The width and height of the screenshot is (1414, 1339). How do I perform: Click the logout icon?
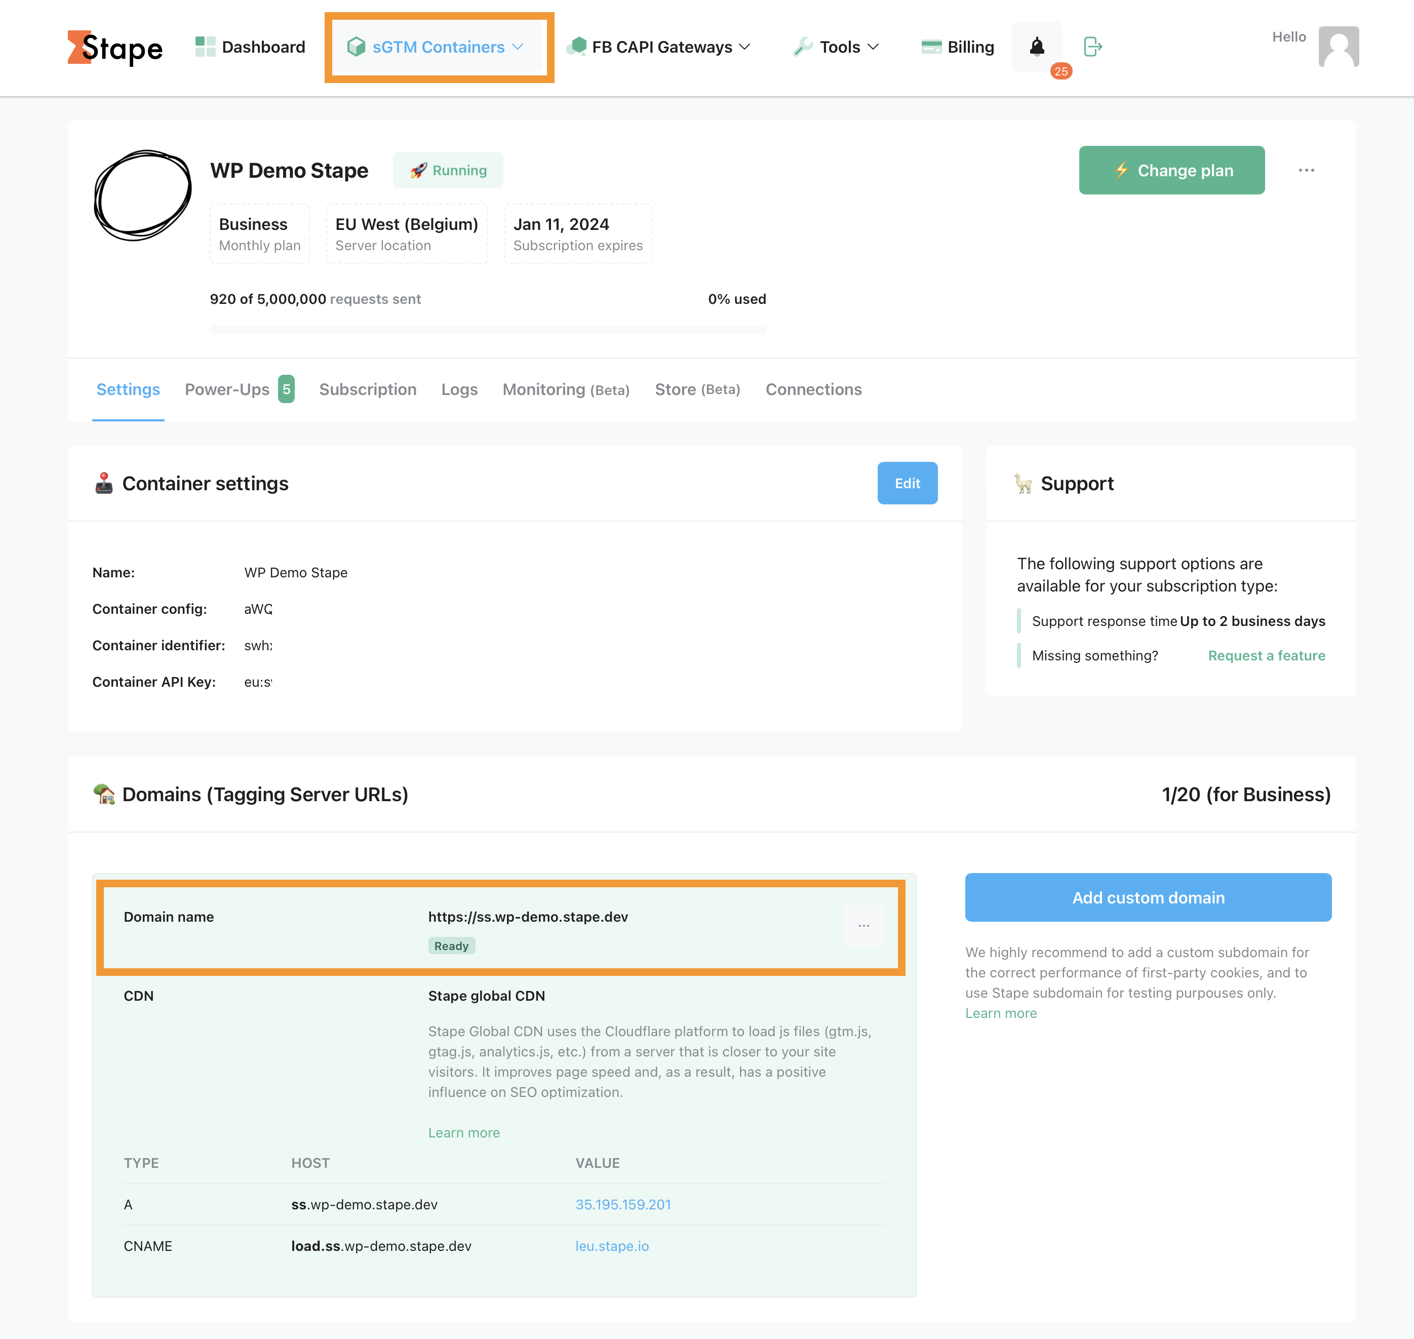(1093, 47)
